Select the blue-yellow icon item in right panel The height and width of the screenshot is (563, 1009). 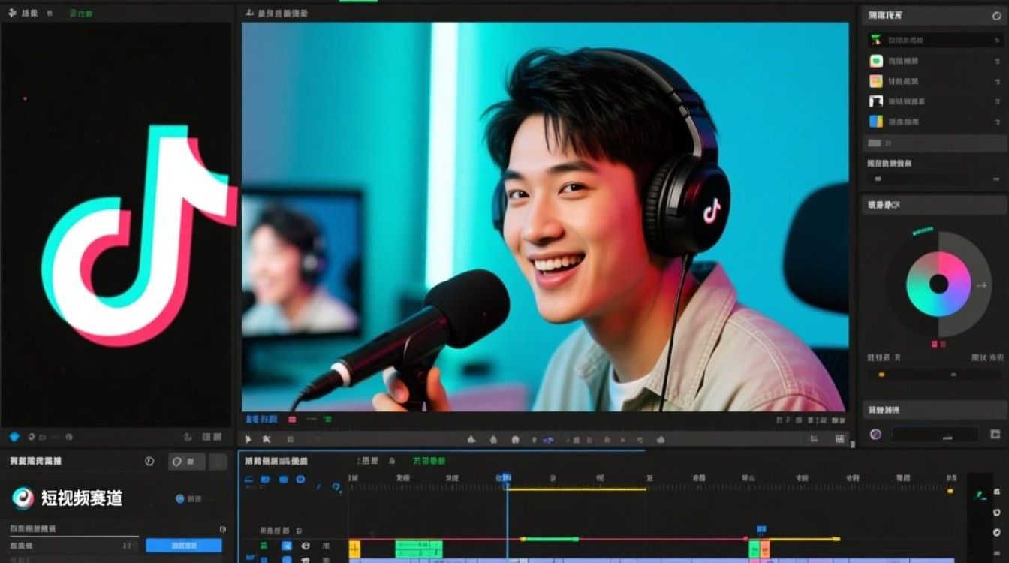[x=876, y=122]
